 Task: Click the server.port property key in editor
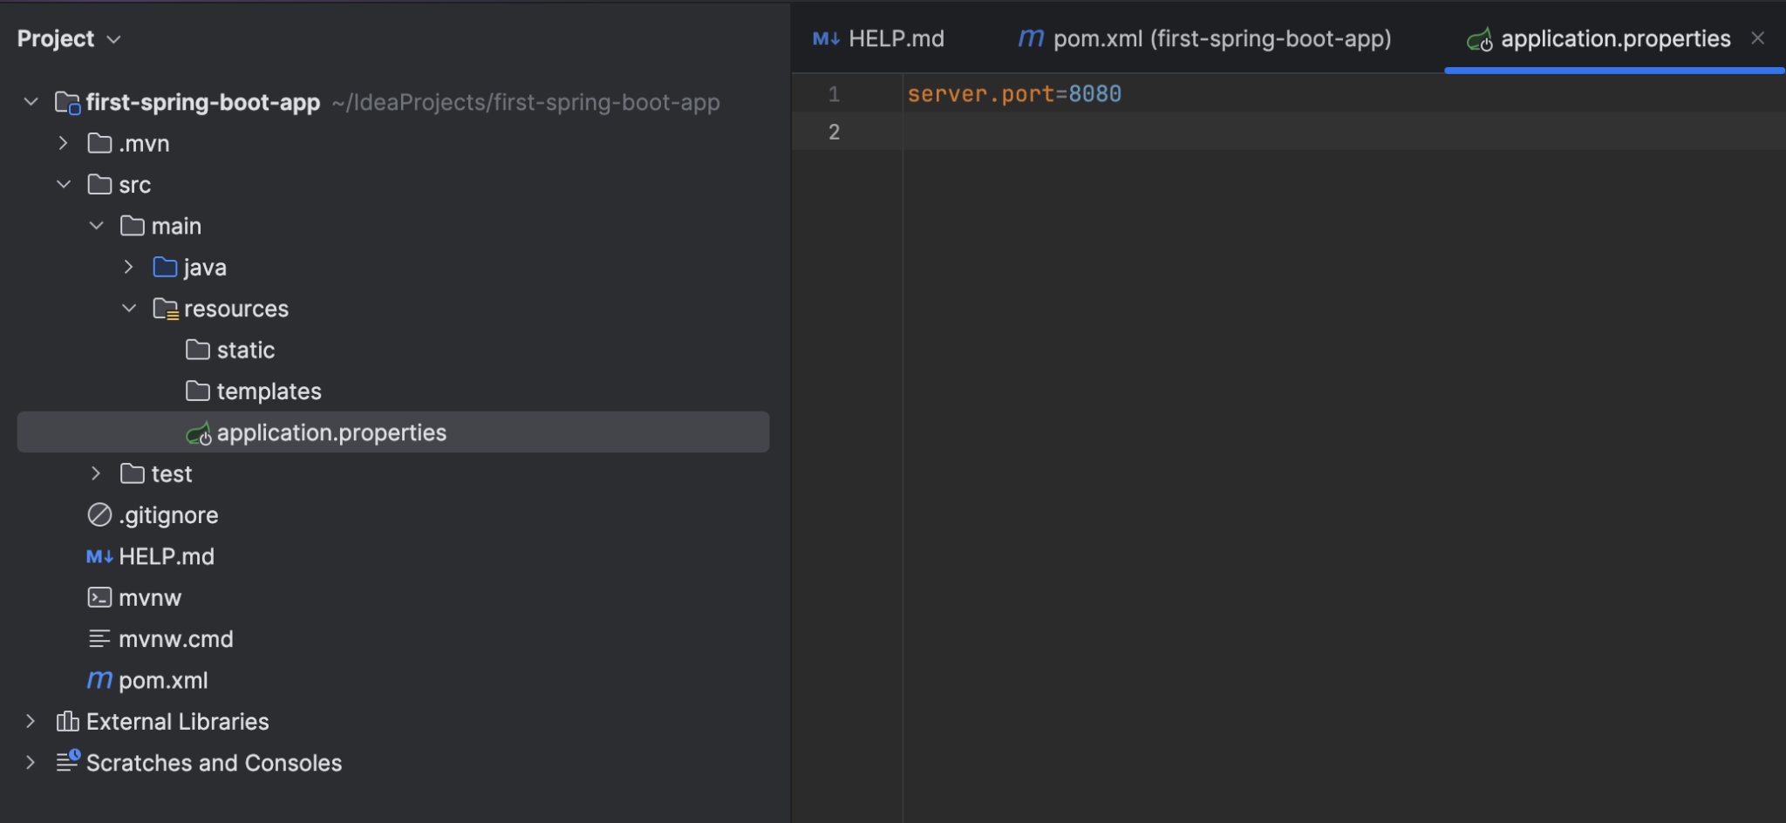[x=981, y=94]
